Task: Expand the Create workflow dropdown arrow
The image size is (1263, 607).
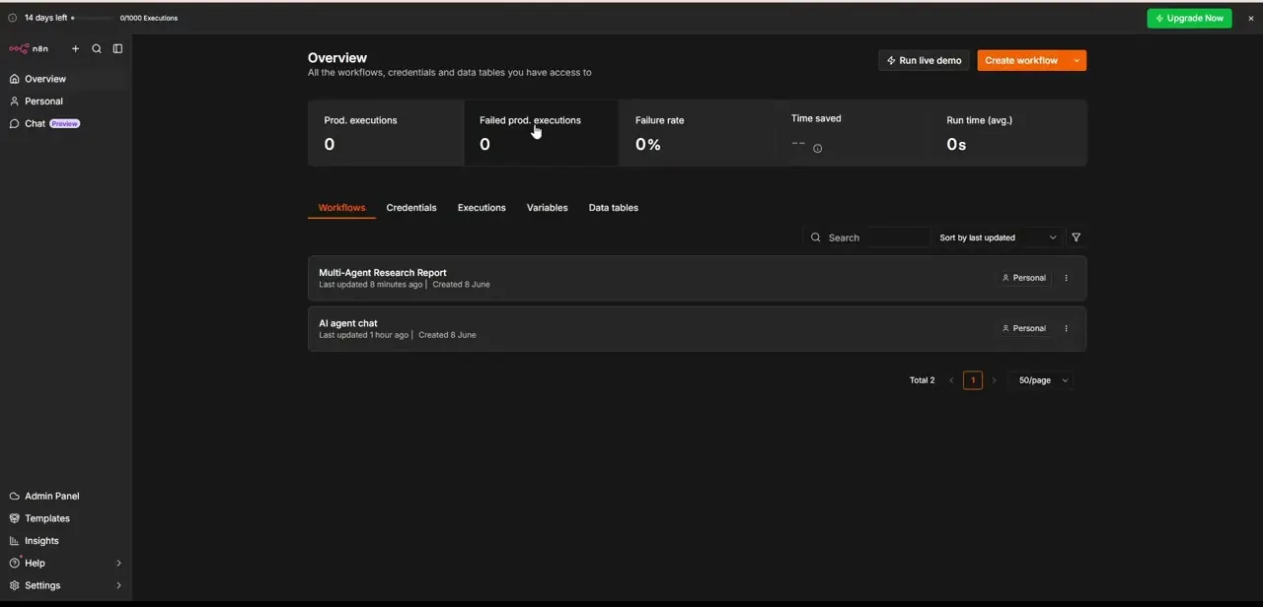Action: point(1077,60)
